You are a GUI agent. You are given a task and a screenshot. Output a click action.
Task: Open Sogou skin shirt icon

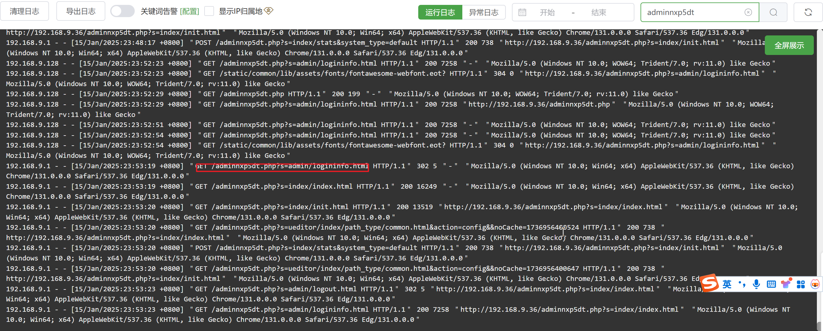click(x=786, y=284)
